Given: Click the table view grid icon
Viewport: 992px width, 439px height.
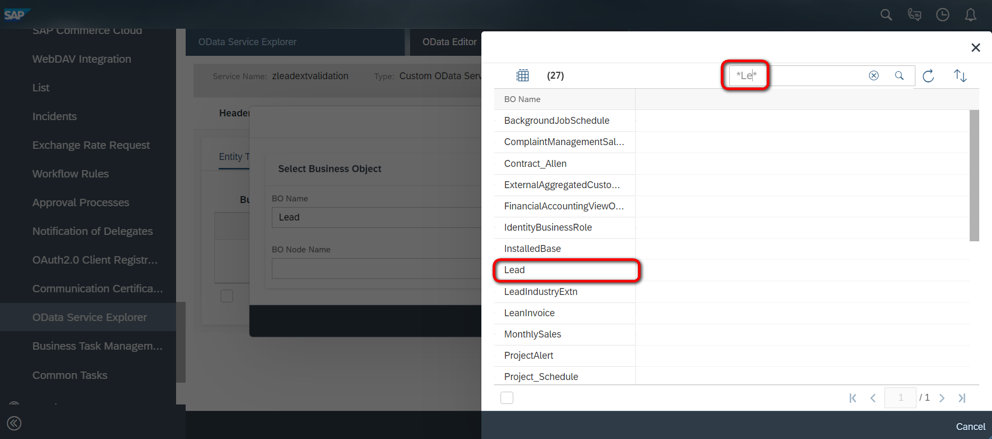Looking at the screenshot, I should tap(523, 75).
